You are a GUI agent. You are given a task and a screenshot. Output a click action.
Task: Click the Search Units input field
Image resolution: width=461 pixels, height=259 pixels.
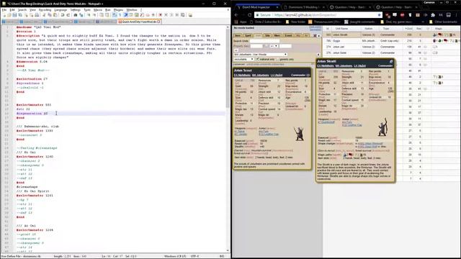[x=264, y=41]
